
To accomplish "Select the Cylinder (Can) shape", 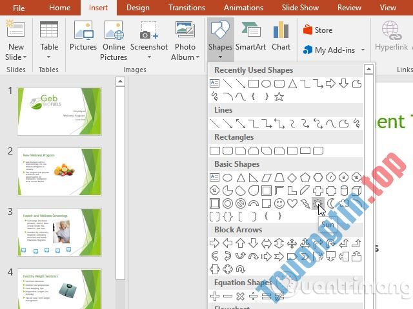I will 344,191.
